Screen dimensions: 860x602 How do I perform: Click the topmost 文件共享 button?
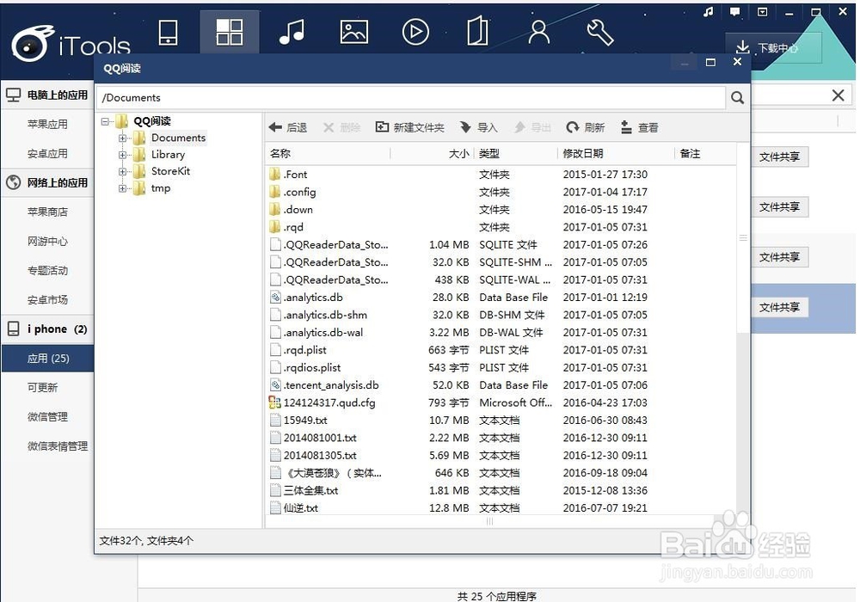(780, 157)
